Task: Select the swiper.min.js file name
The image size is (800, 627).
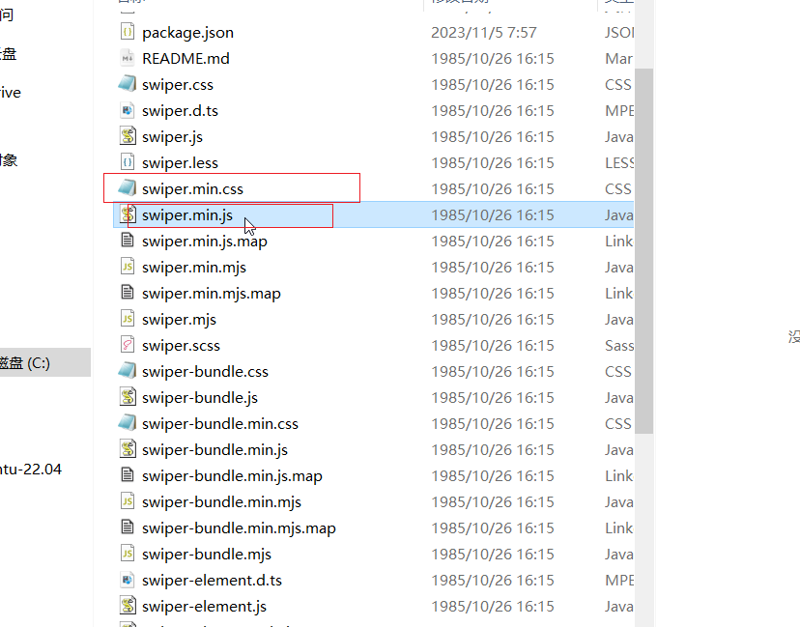Action: click(187, 214)
